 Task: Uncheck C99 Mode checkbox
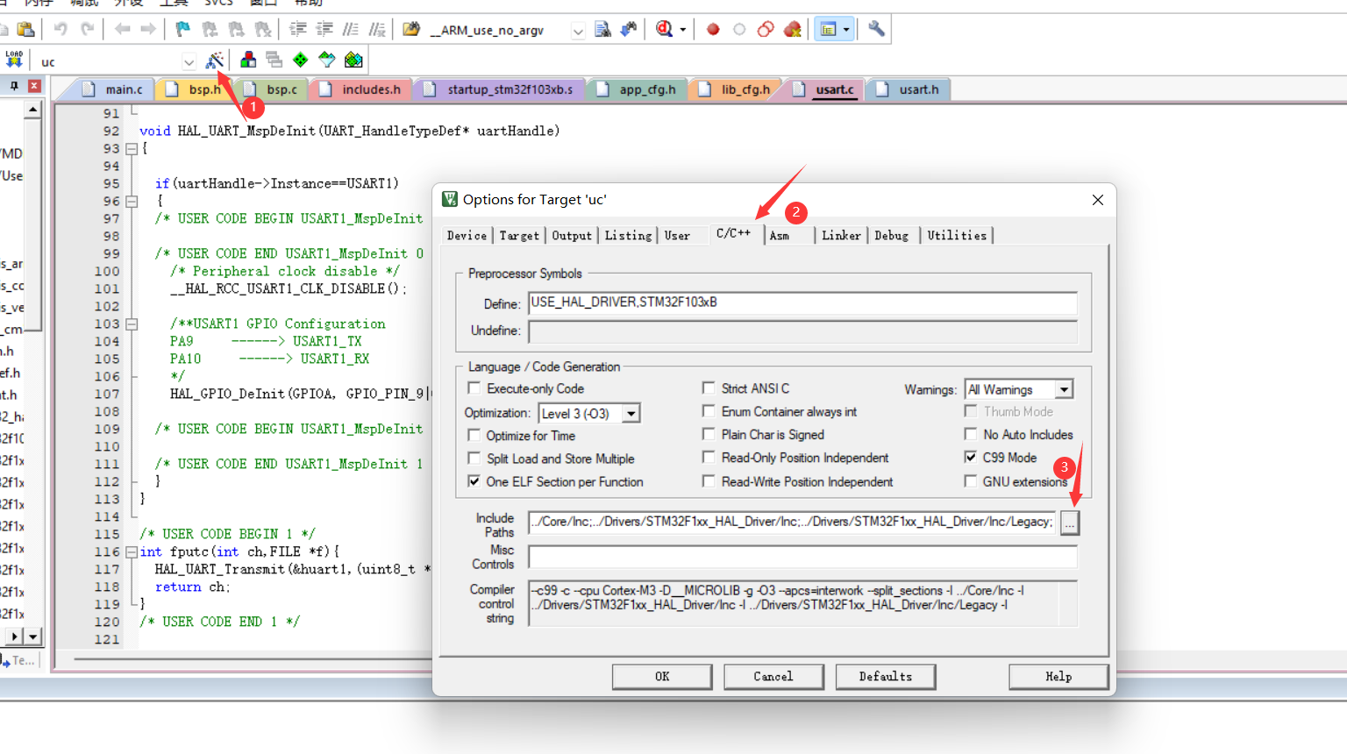click(x=971, y=457)
